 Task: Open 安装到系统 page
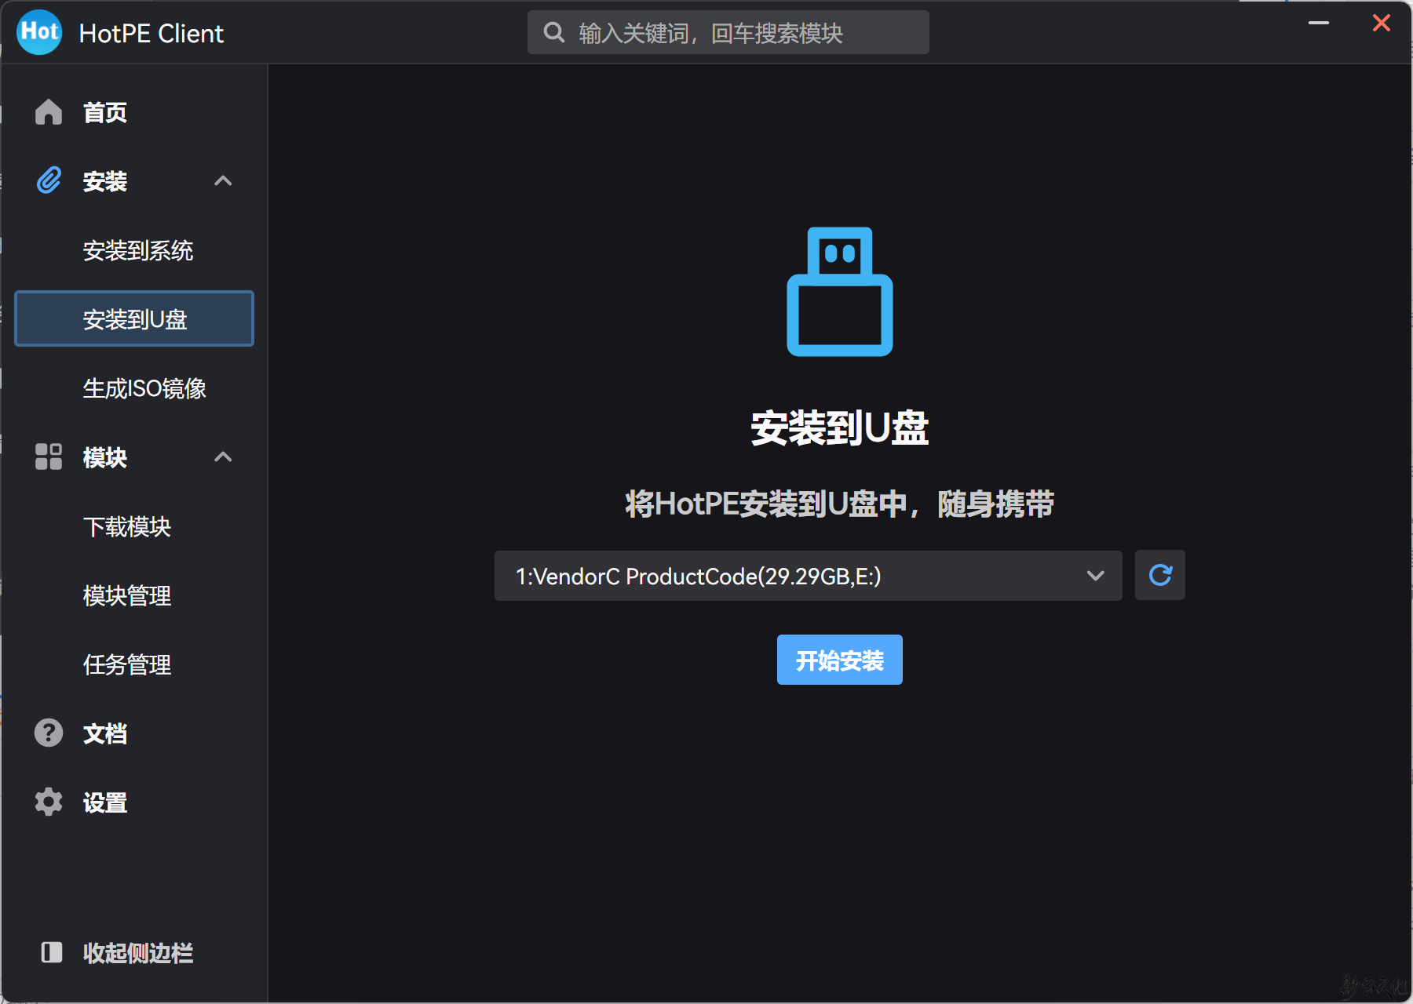(x=138, y=251)
